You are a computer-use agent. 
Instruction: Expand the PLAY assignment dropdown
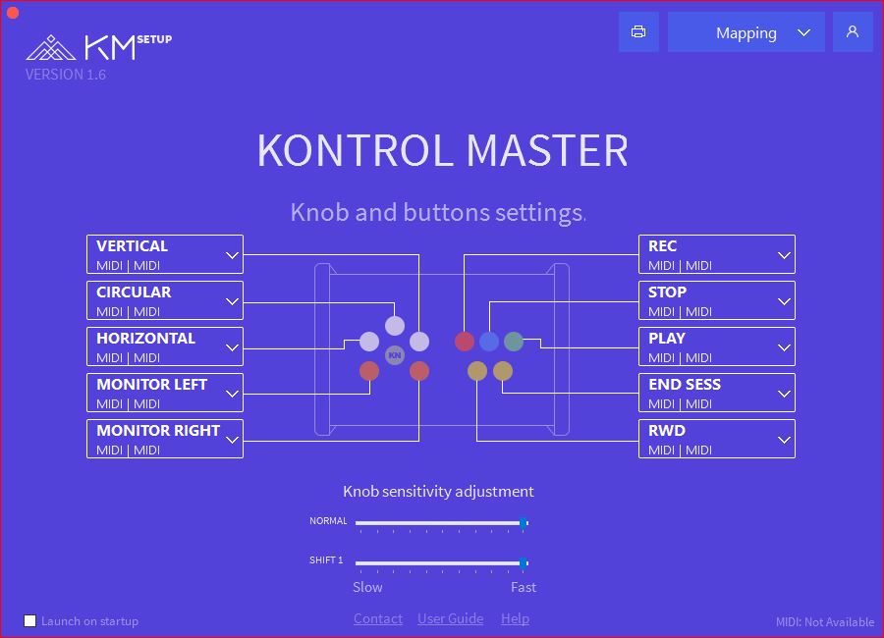[717, 346]
